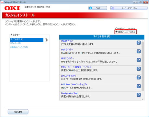The image size is (149, 117).
Task: Open the ユーザーズマニュアル
Action: [129, 8]
